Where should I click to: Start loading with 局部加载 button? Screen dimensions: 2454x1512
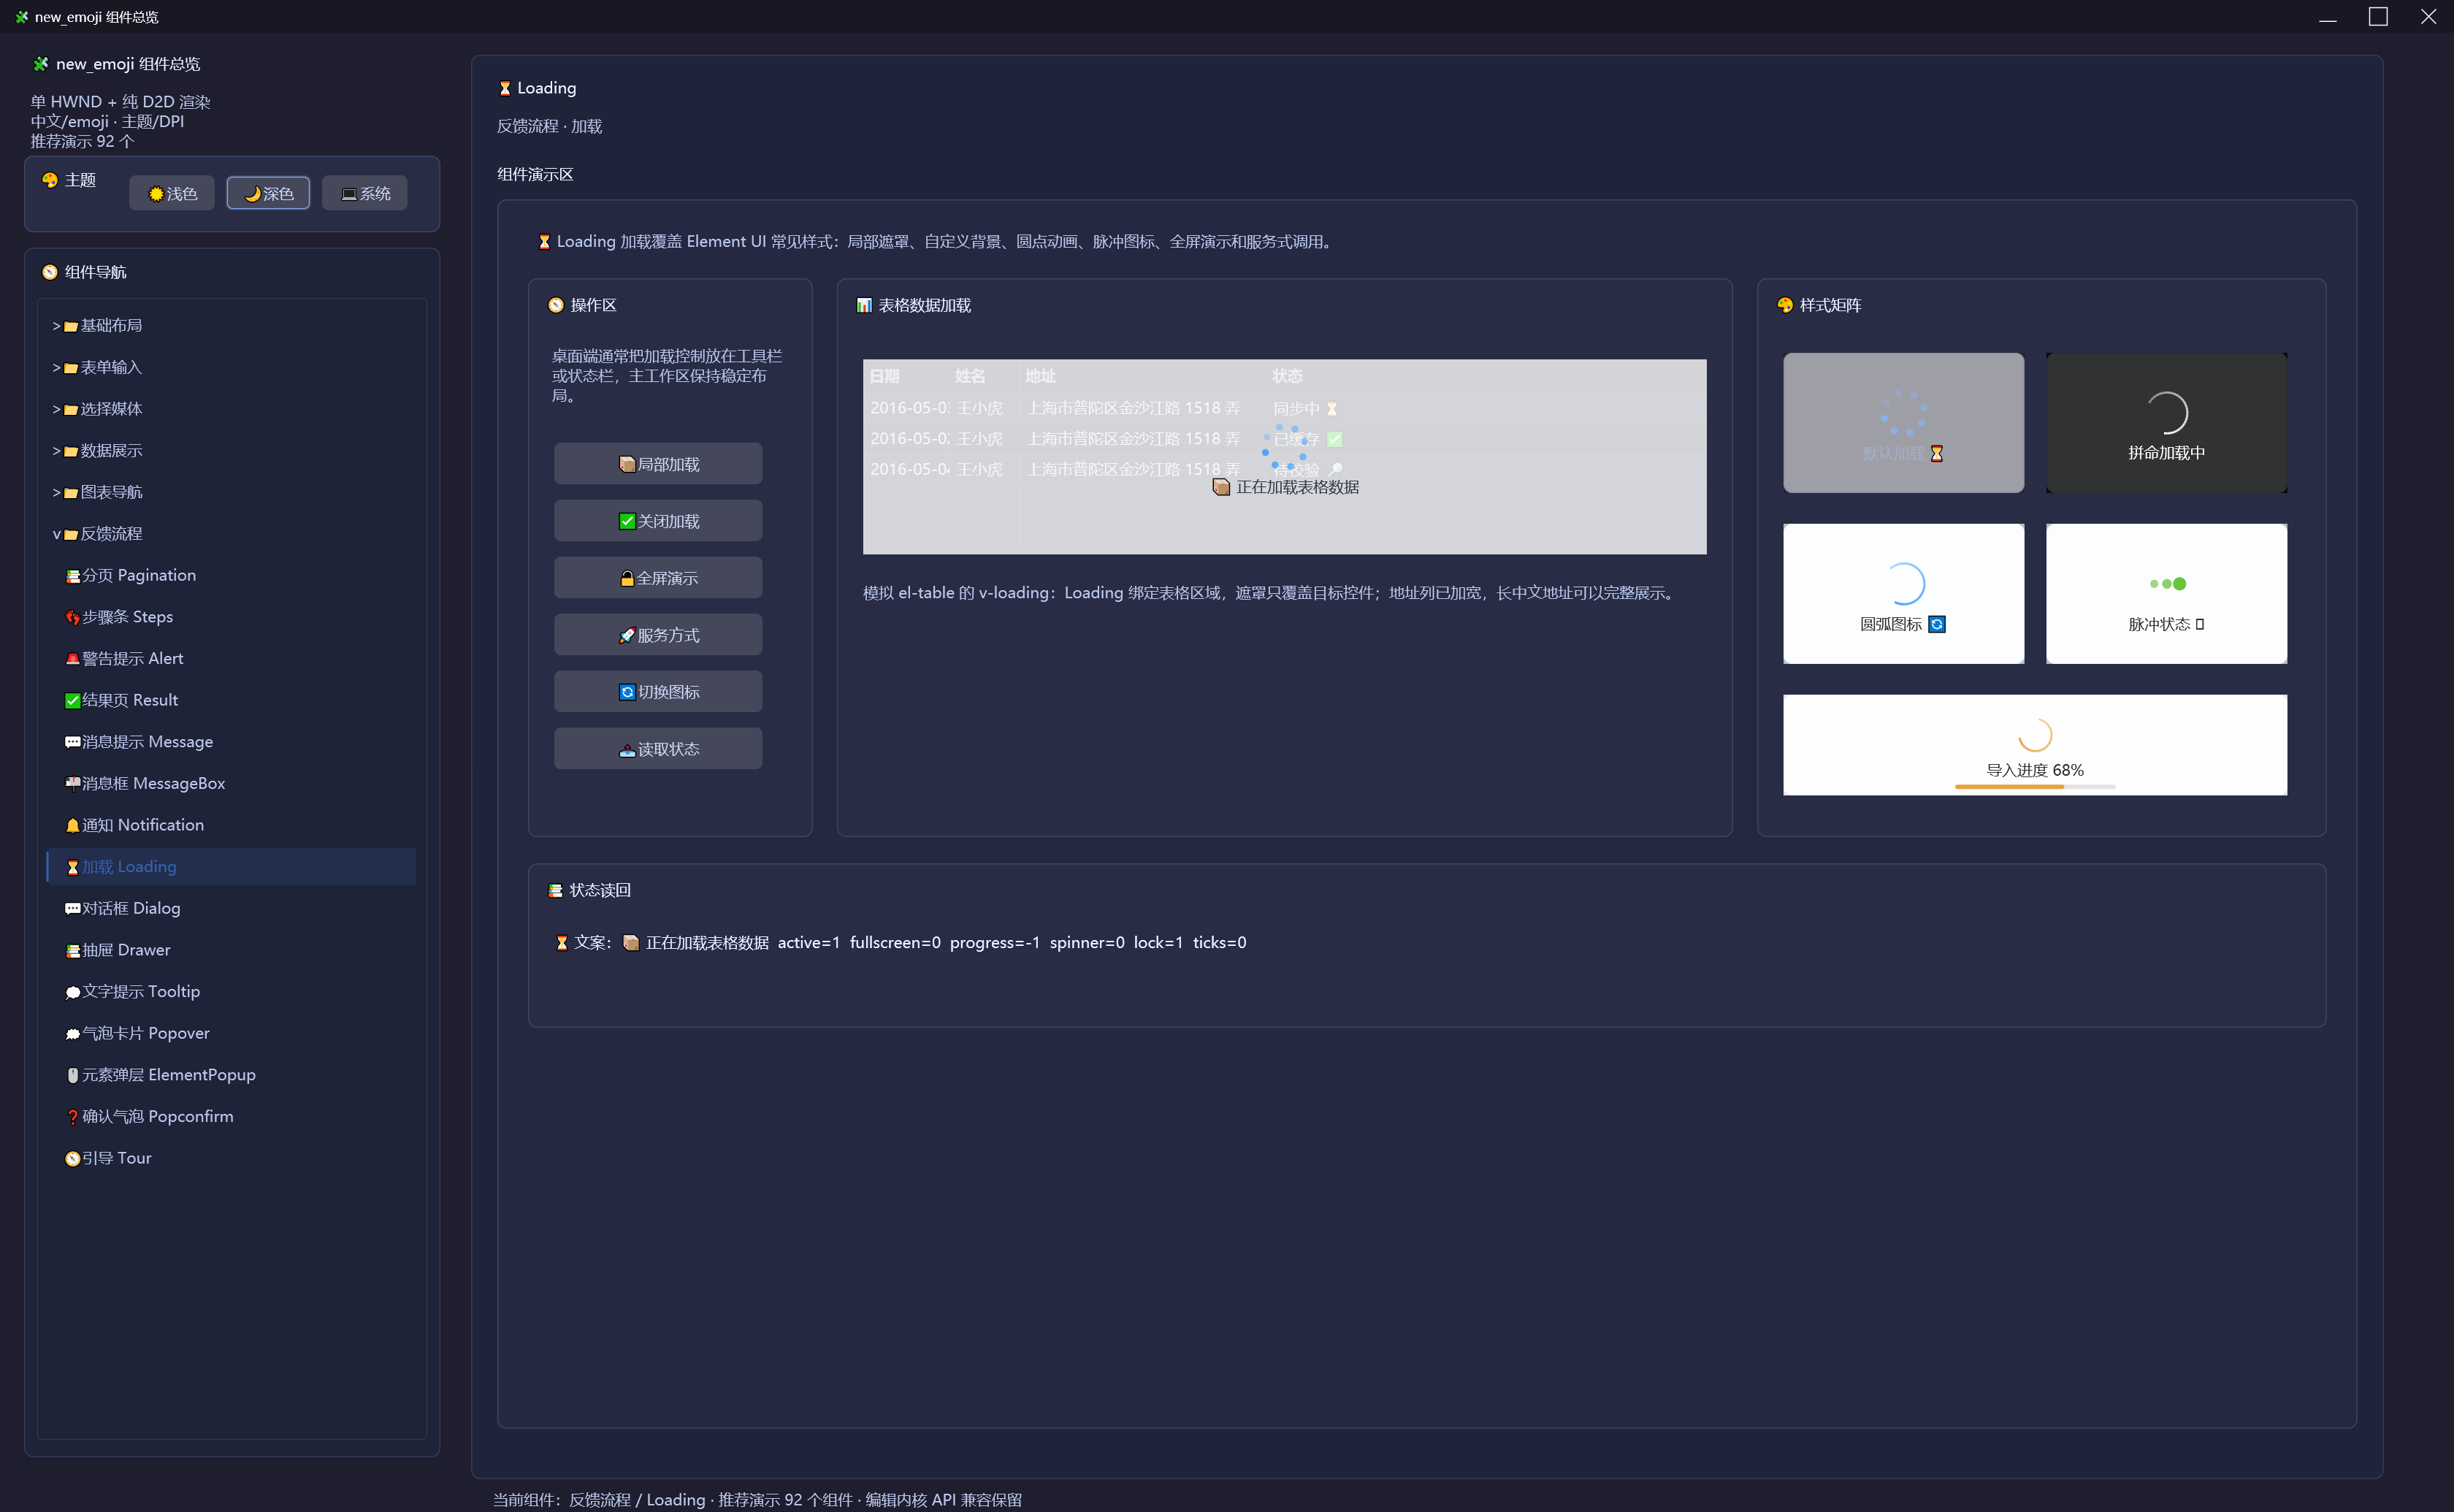pos(659,464)
